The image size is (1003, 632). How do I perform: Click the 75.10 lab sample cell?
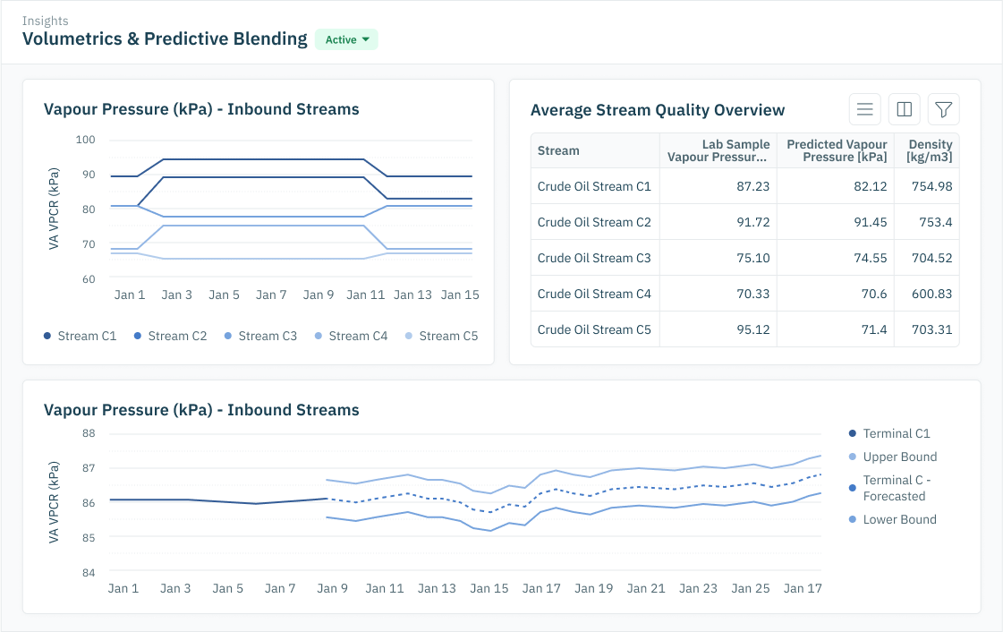point(718,258)
